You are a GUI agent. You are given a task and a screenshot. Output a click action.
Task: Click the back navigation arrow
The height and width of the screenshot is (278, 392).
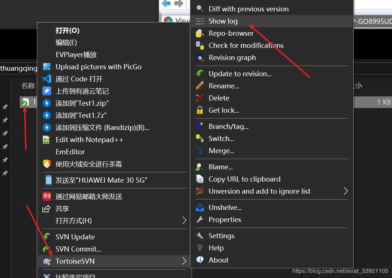point(166,4)
